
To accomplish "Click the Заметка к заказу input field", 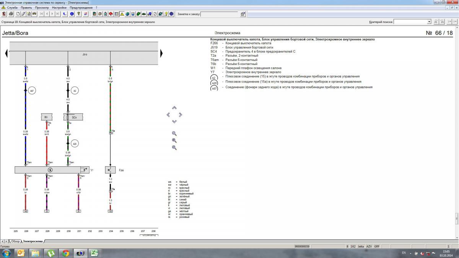I will tap(219, 14).
